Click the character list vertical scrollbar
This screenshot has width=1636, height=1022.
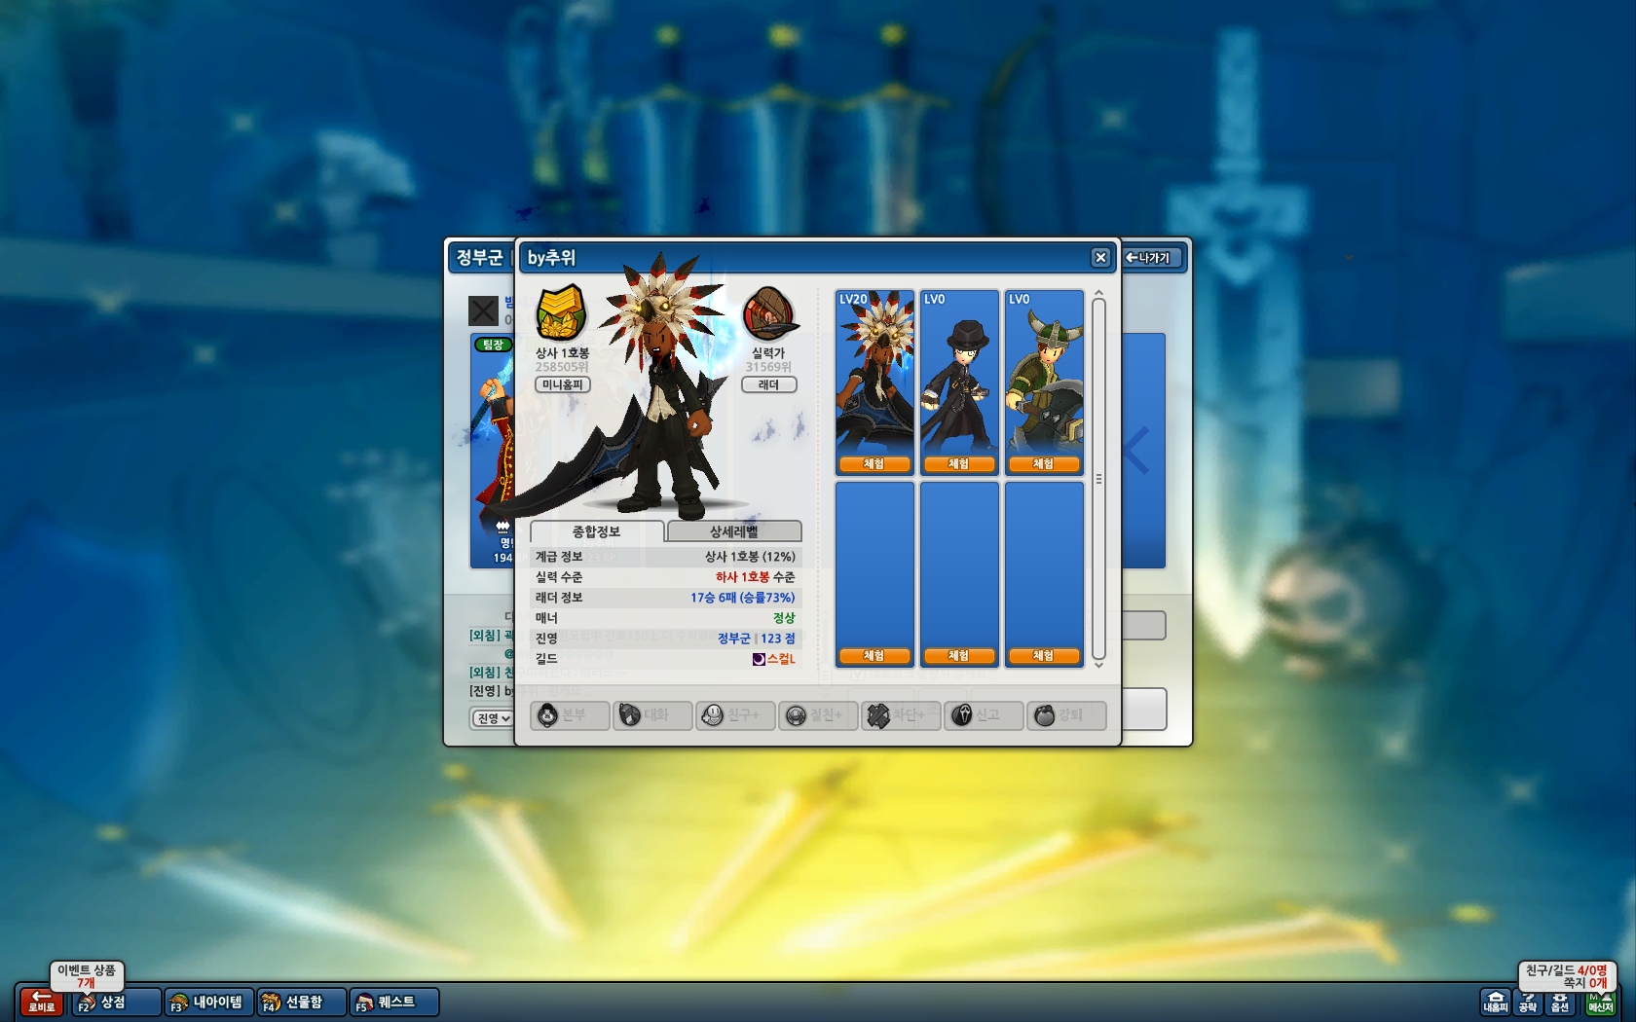1098,479
